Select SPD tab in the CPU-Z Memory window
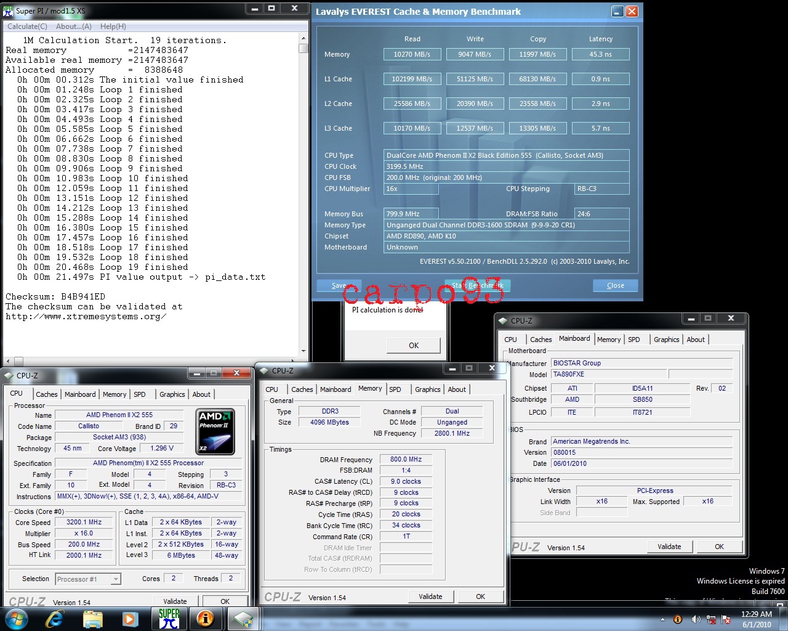The height and width of the screenshot is (631, 788). 395,389
